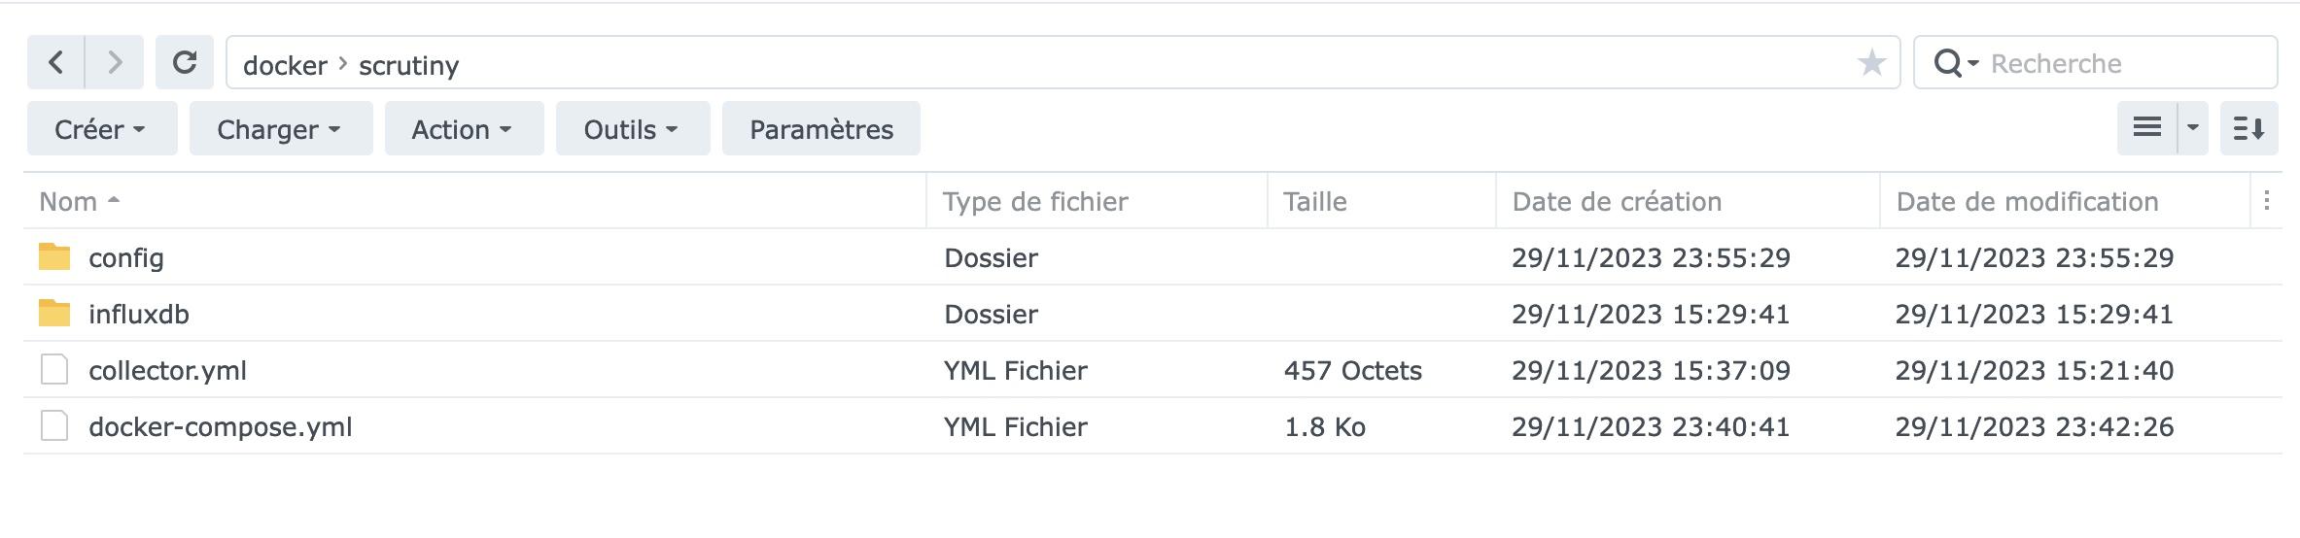Switch to list view mode icon
2300x538 pixels.
point(2146,128)
